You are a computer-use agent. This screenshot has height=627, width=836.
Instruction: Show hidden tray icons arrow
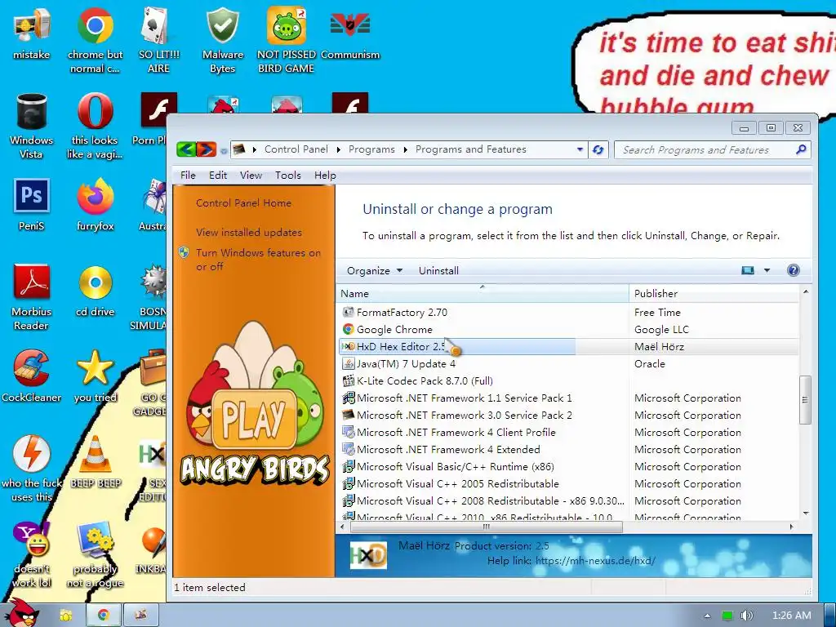point(708,616)
